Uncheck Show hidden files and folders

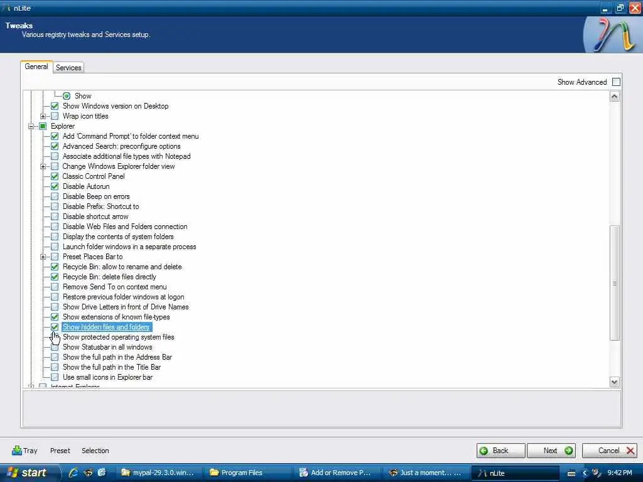coord(55,327)
